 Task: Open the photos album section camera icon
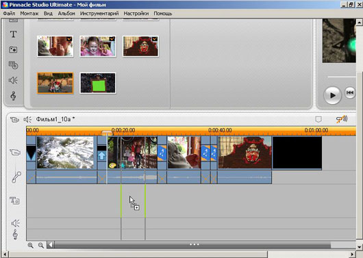click(x=13, y=49)
